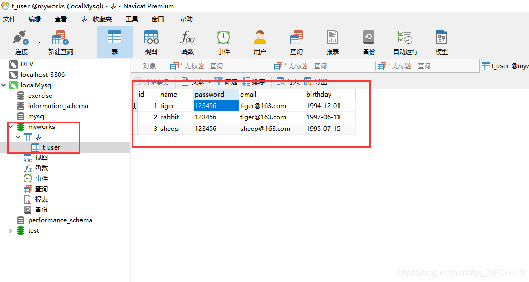Open the 收藏夹 favorites menu
This screenshot has height=282, width=529.
click(x=103, y=19)
